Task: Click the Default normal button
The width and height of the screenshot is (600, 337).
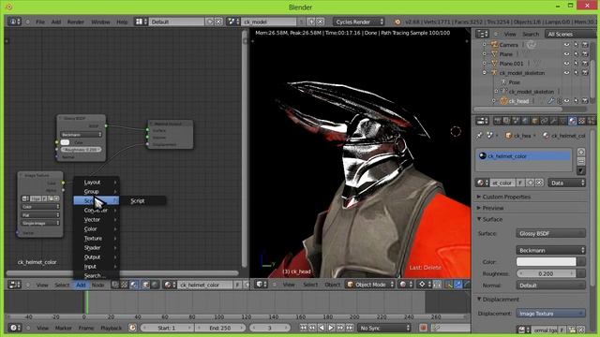Action: (x=550, y=285)
